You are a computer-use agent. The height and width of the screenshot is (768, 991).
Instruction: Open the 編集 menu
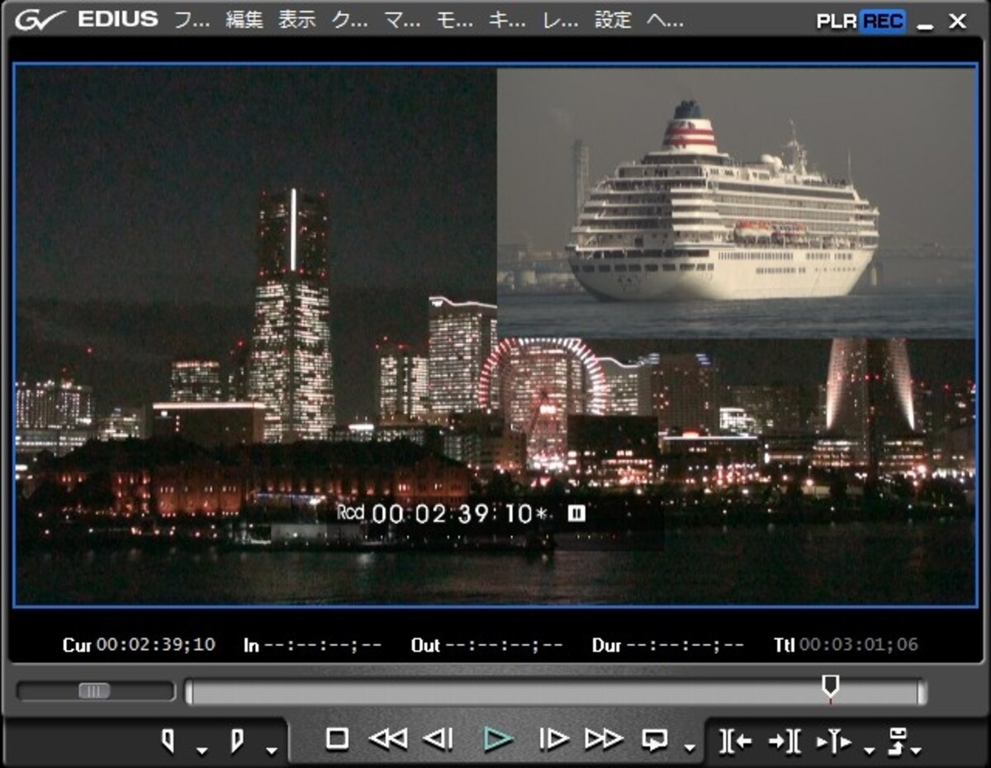(x=244, y=21)
